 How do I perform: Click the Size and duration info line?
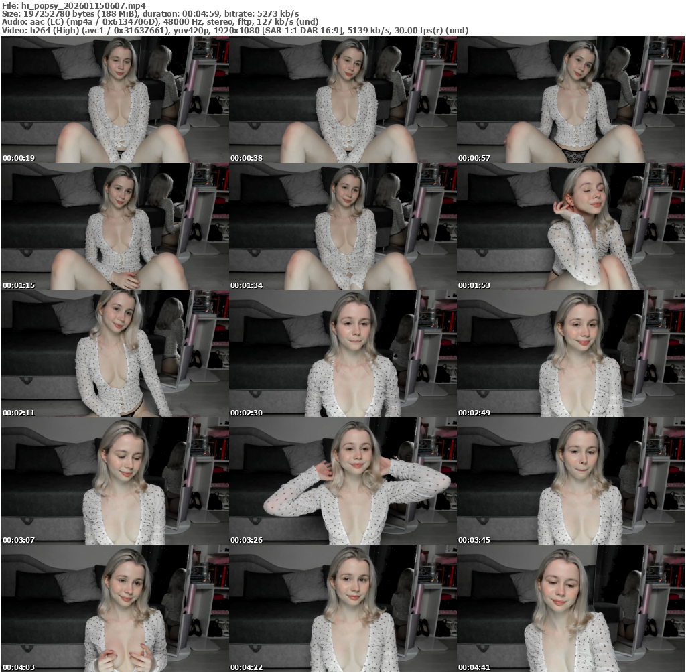pos(151,13)
